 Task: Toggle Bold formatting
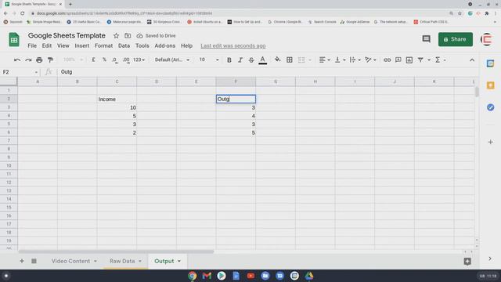pos(229,60)
